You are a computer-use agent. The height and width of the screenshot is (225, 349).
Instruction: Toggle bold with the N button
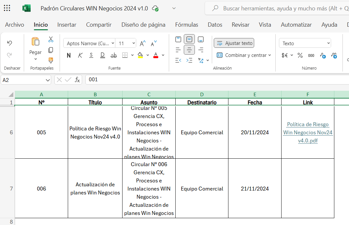(69, 55)
